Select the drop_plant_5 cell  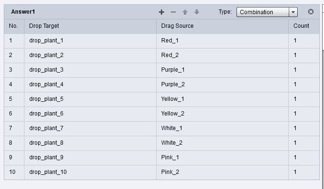(46, 99)
